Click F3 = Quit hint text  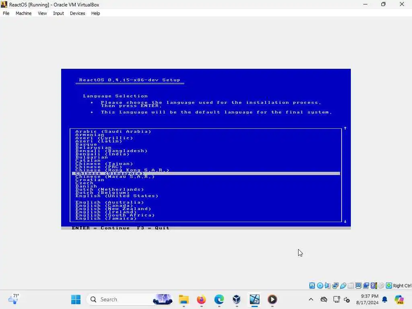tap(153, 228)
